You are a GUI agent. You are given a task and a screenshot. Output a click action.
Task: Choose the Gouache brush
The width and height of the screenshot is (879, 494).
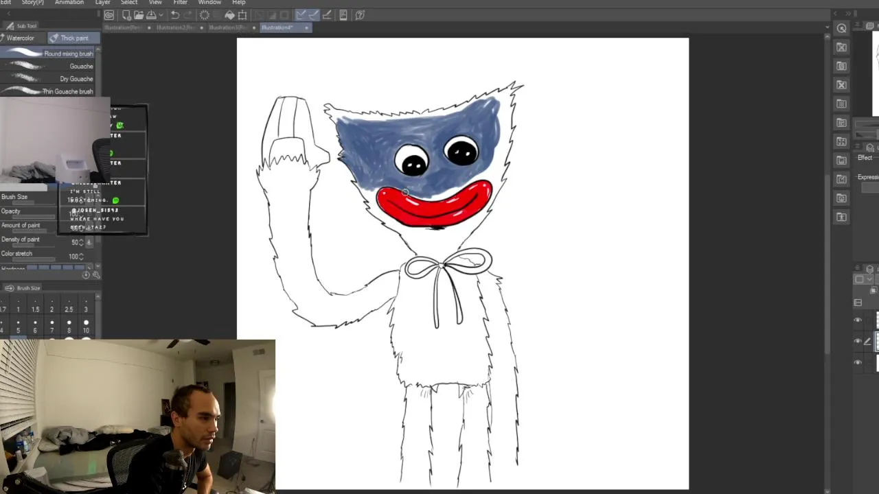(47, 67)
